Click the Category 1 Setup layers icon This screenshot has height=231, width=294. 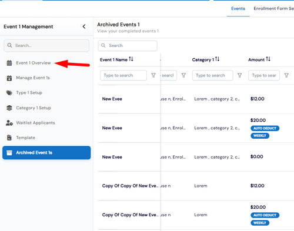[x=9, y=108]
